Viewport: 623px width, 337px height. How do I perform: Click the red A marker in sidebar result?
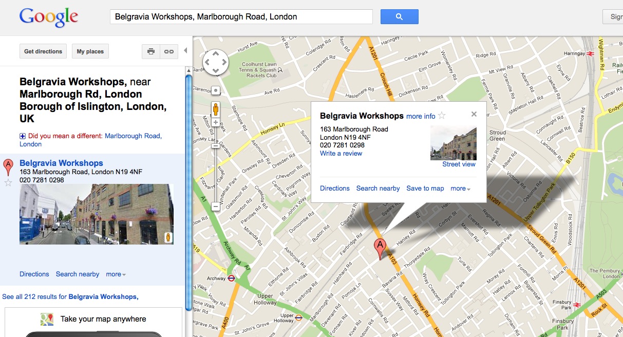8,167
